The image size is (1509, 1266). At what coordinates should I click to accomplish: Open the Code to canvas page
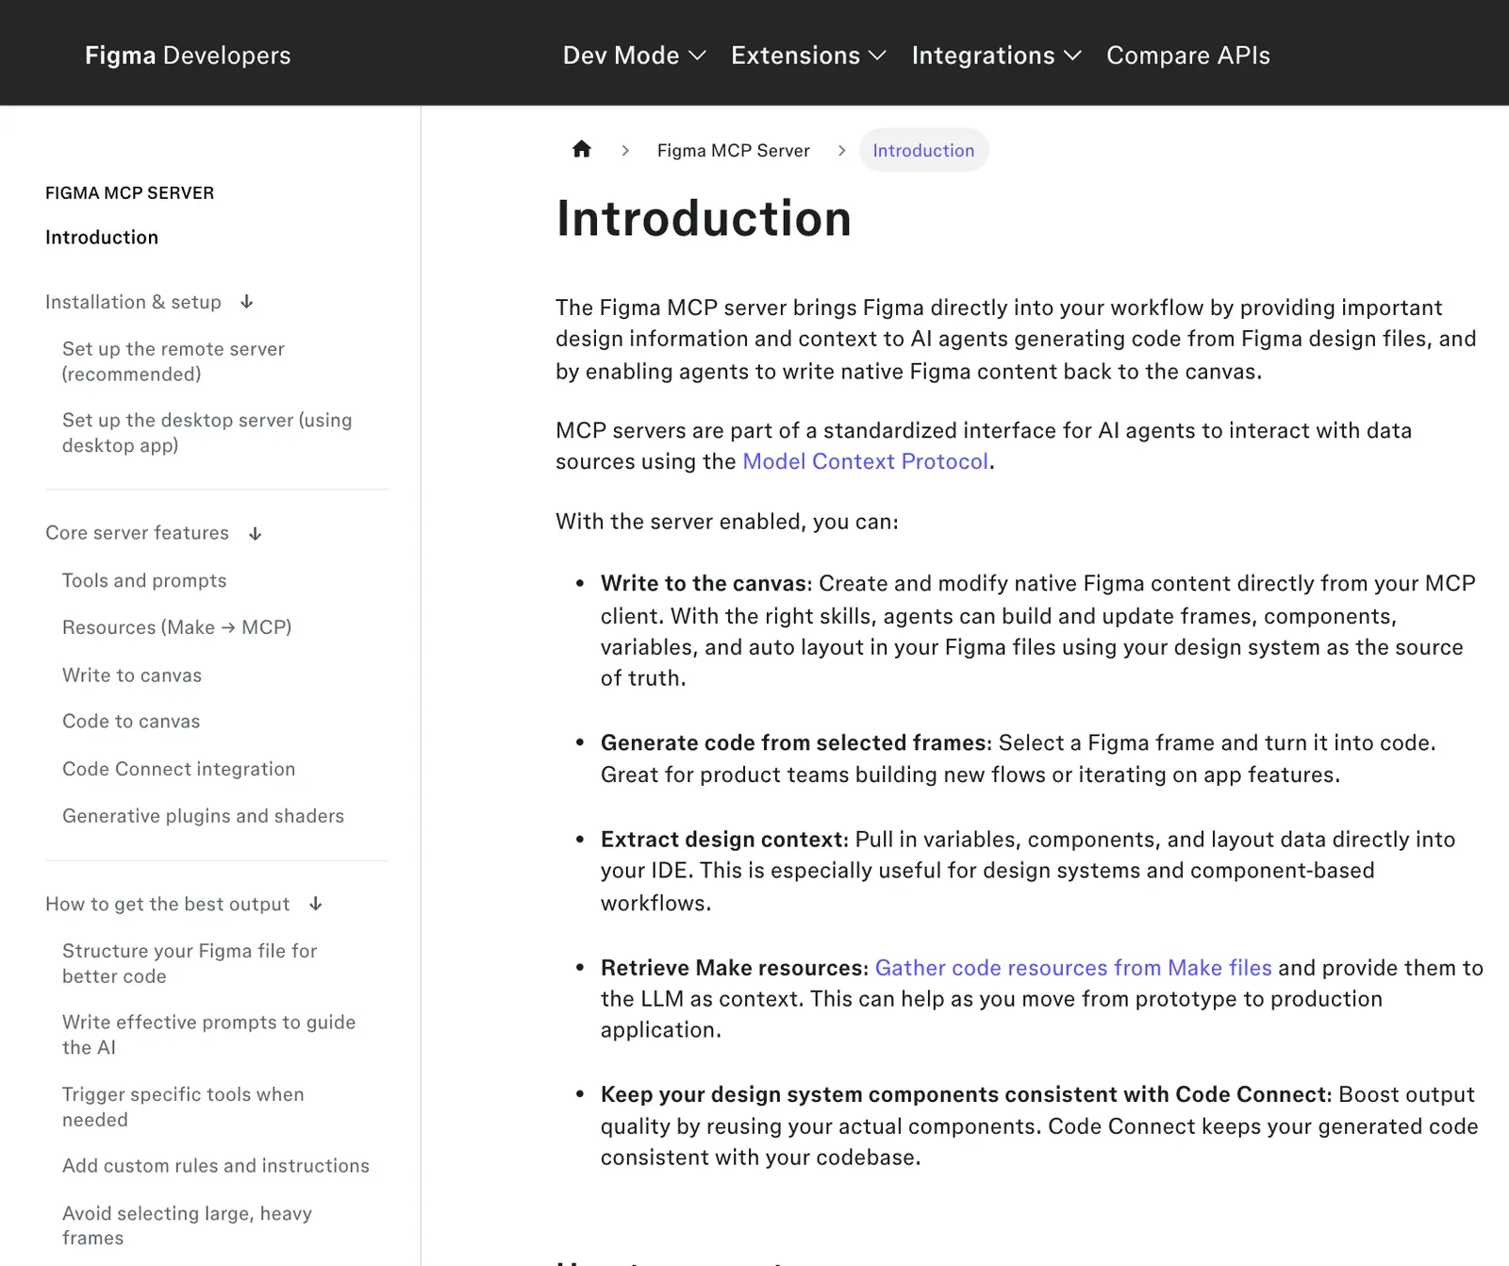coord(131,722)
